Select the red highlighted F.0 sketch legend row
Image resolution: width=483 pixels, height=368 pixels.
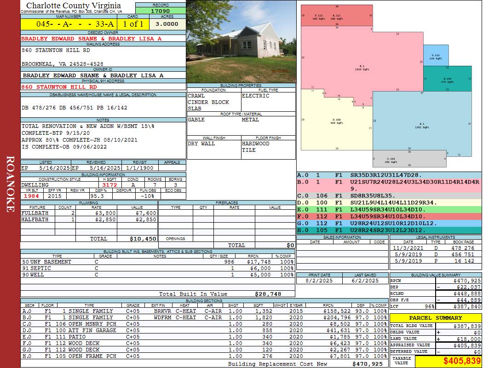pyautogui.click(x=389, y=216)
